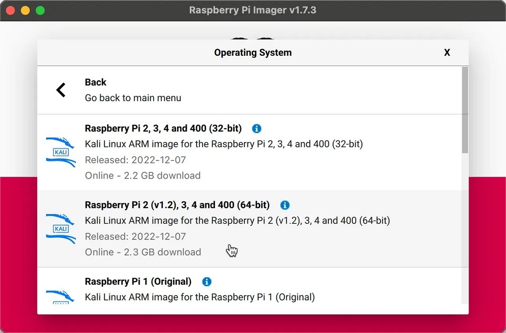Choose Raspberry Pi 2 (v1.2) 64-bit title
This screenshot has height=333, width=506.
point(177,205)
